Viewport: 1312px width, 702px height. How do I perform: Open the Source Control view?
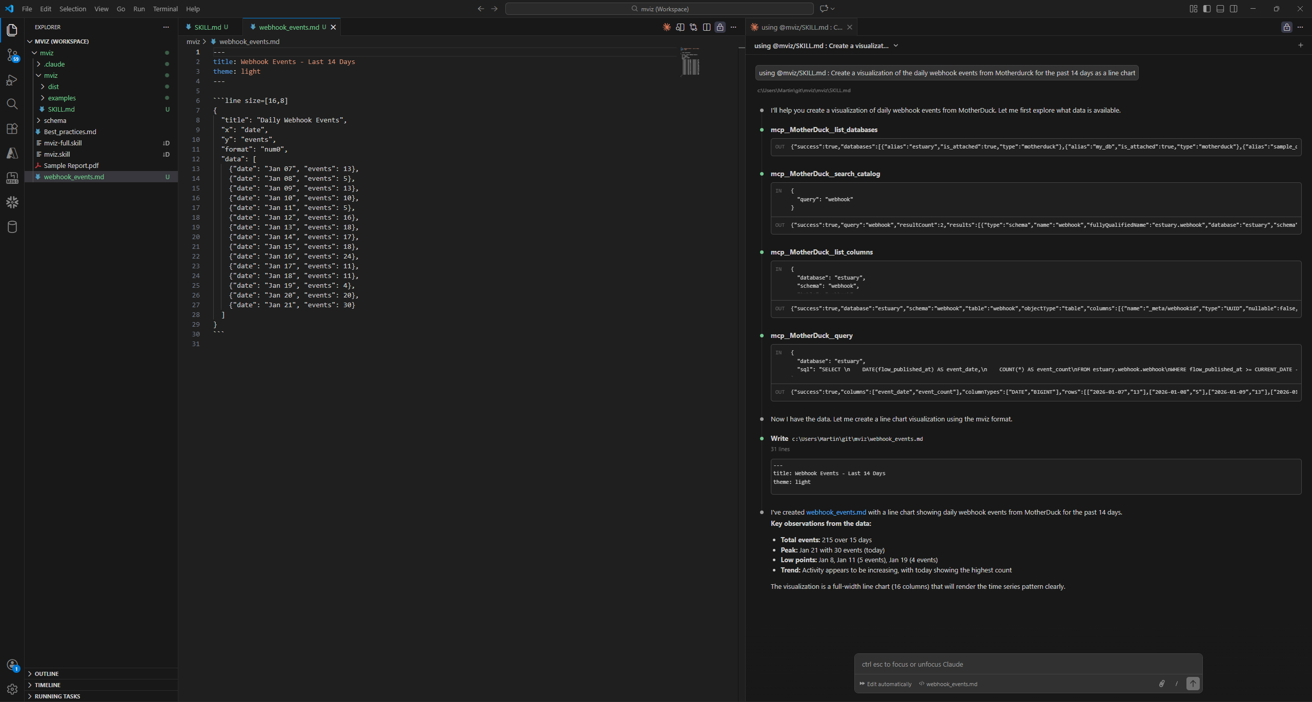pyautogui.click(x=12, y=55)
